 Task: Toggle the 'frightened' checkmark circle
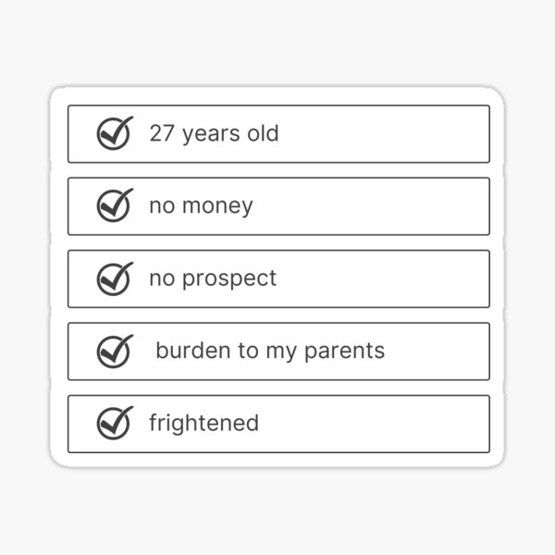point(115,423)
